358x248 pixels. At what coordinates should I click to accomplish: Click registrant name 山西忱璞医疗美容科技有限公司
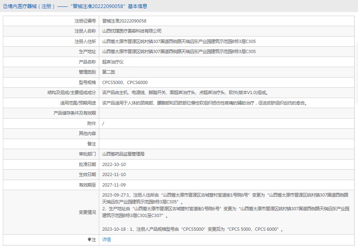132,31
